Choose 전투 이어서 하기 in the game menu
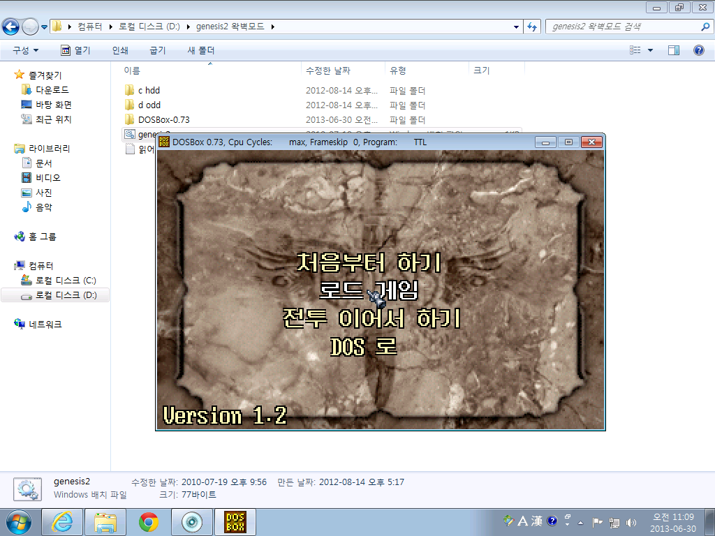715x536 pixels. (371, 318)
